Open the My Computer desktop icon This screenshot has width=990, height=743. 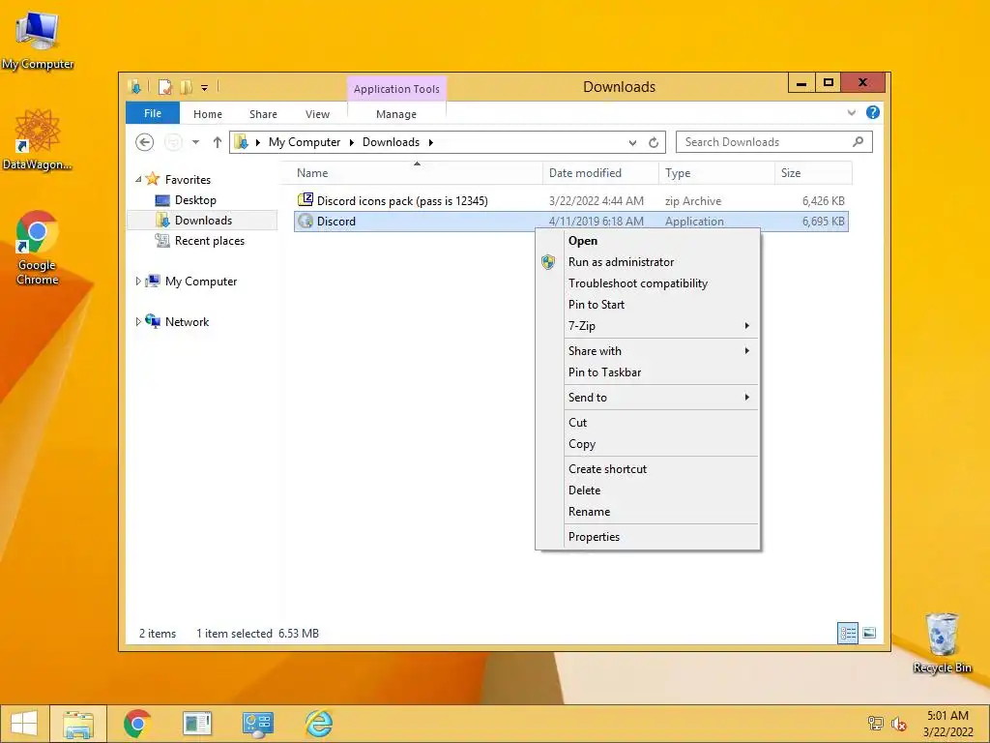click(38, 40)
